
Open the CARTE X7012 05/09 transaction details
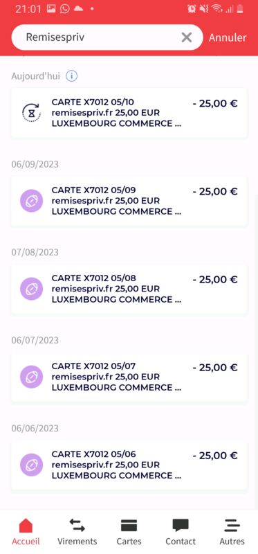point(129,201)
